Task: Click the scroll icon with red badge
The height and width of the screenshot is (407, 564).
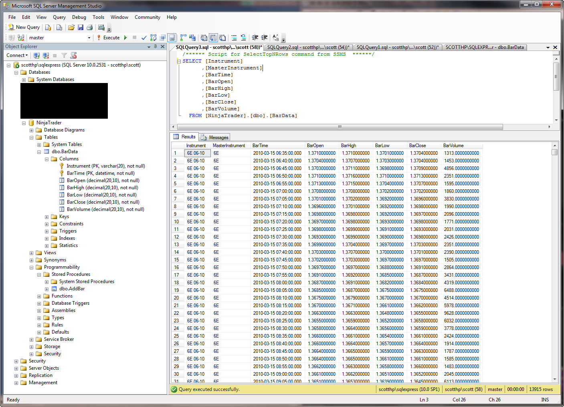Action: click(73, 55)
